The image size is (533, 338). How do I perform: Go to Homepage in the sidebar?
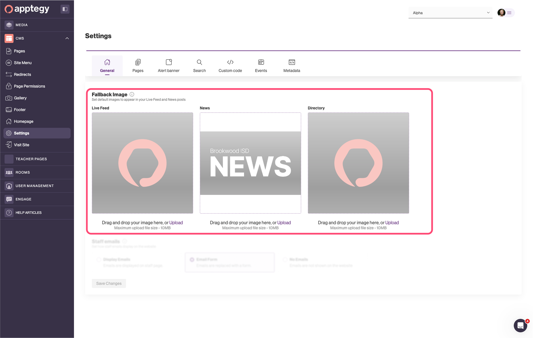coord(37,122)
